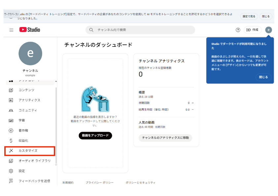Viewport: 278px width, 196px height.
Task: Click フィードバックを送信 in sidebar
Action: tap(34, 181)
